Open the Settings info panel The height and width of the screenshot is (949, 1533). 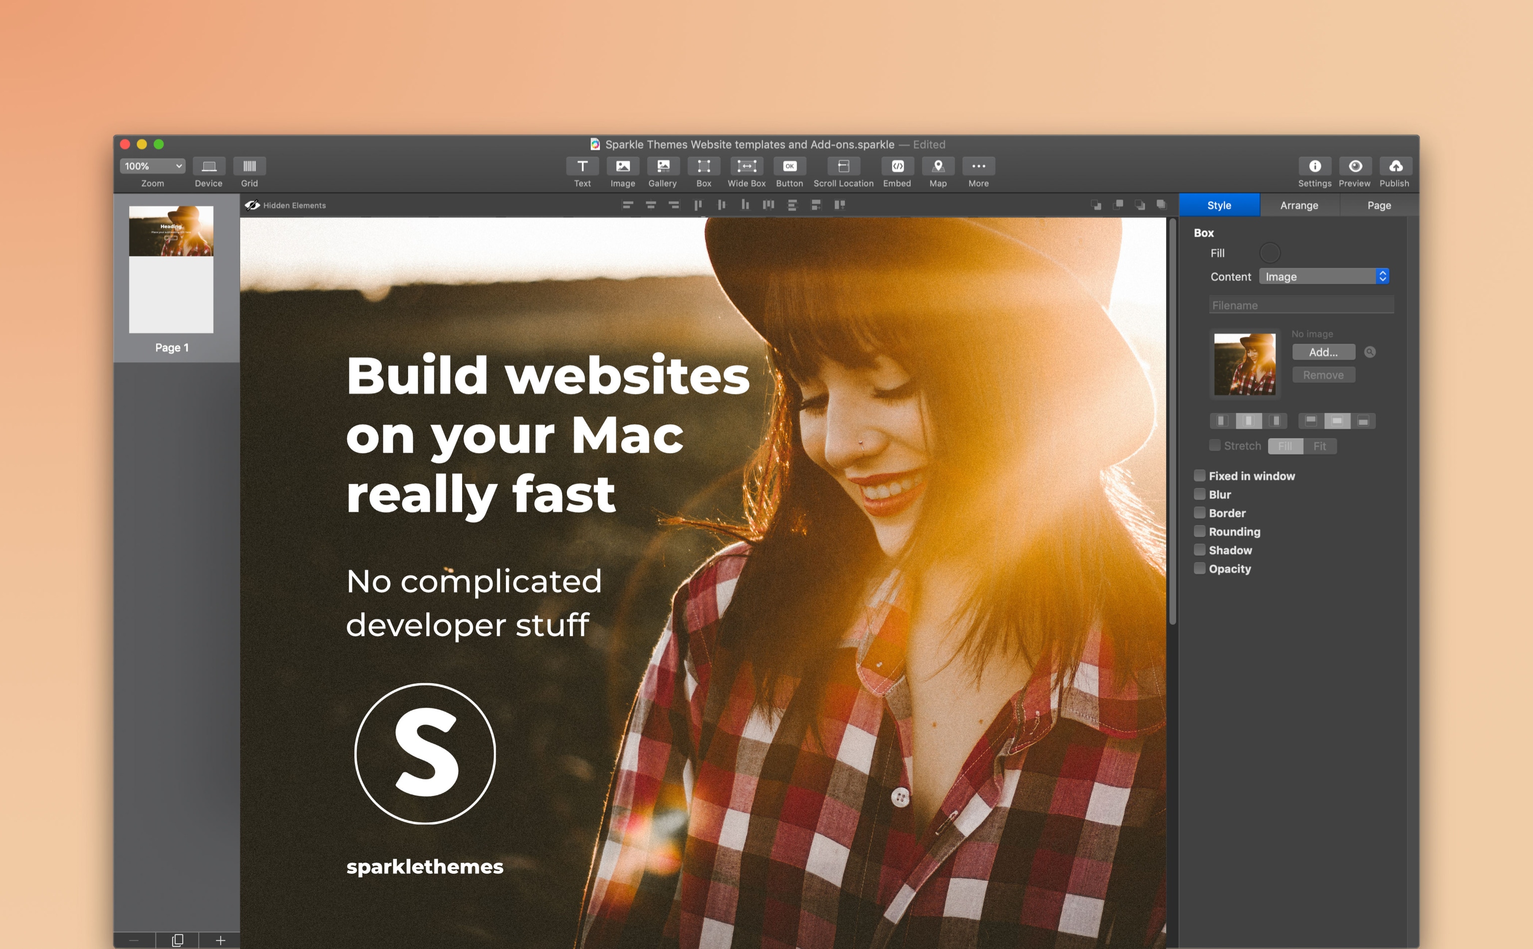click(x=1314, y=166)
